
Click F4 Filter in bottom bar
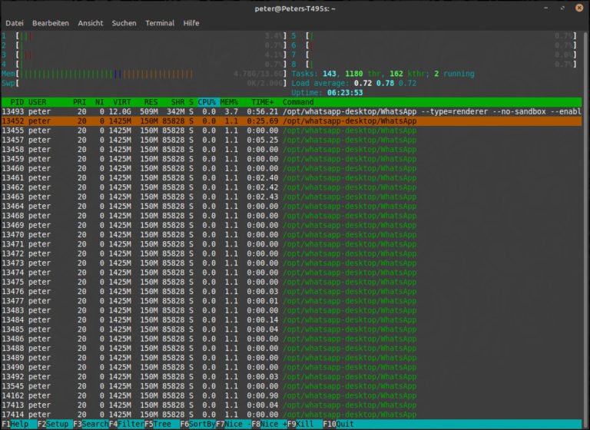[127, 424]
